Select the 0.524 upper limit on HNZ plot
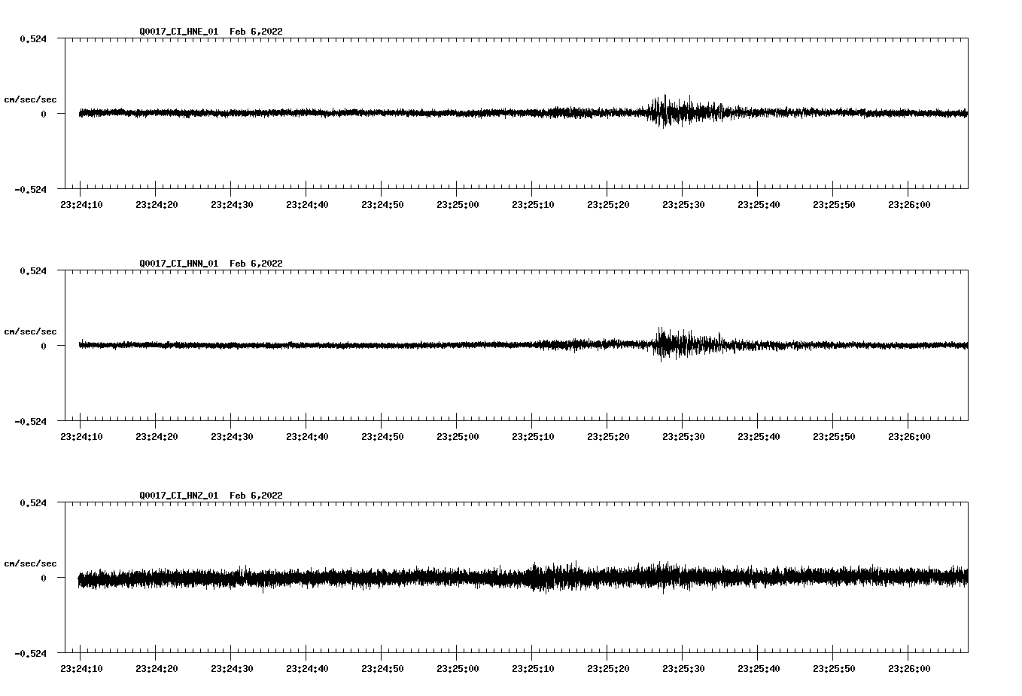The image size is (1022, 696). coord(32,502)
